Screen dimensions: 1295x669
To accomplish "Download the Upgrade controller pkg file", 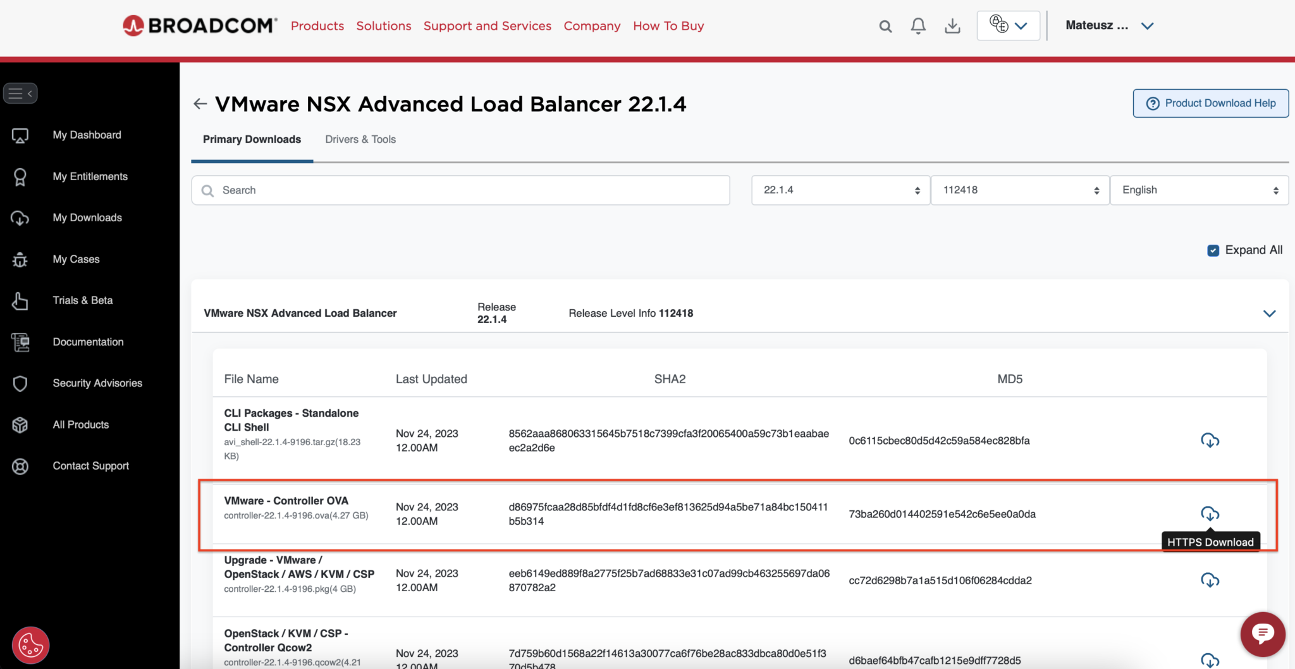I will coord(1210,580).
